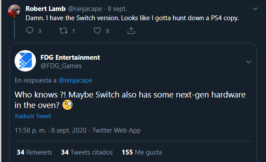
Task: Open share icon under Robert Lamb's tweet
Action: coord(131,31)
